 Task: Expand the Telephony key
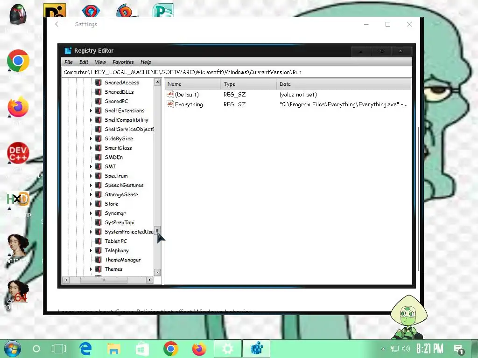click(91, 250)
